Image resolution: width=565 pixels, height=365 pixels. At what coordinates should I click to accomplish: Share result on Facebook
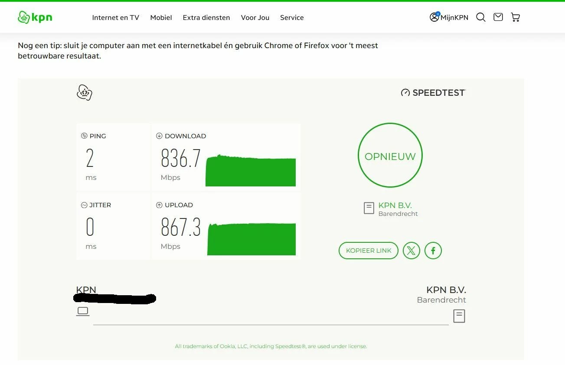[433, 251]
